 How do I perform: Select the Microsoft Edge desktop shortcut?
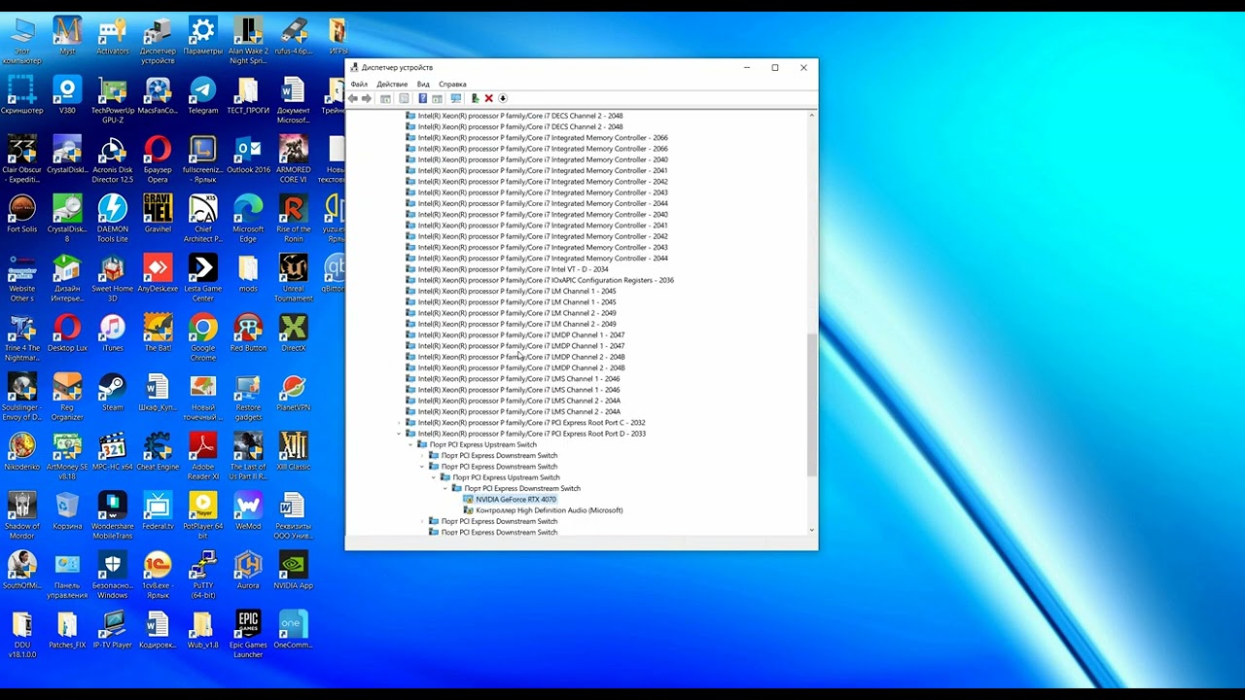(x=248, y=219)
